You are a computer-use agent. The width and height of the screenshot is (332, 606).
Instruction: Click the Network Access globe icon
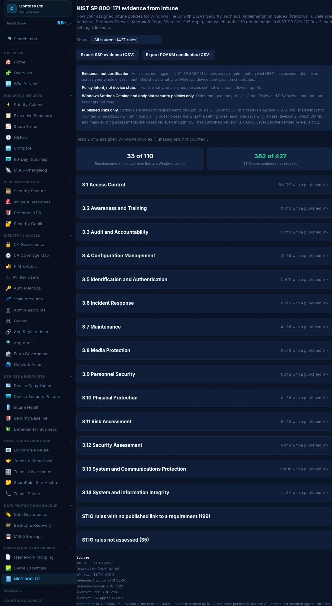coord(8,365)
